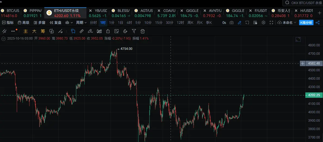Select the 1分 timeframe
Screen dimensions: 323x142
point(112,22)
